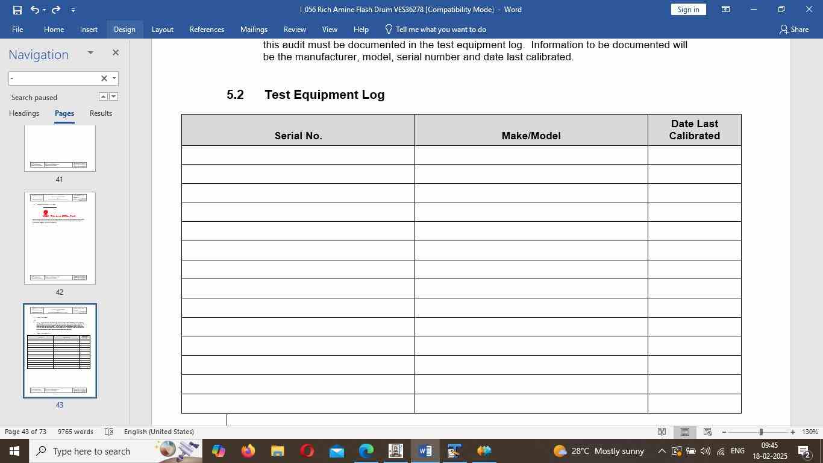Open the Layout ribbon tab
This screenshot has width=823, height=463.
[x=162, y=29]
